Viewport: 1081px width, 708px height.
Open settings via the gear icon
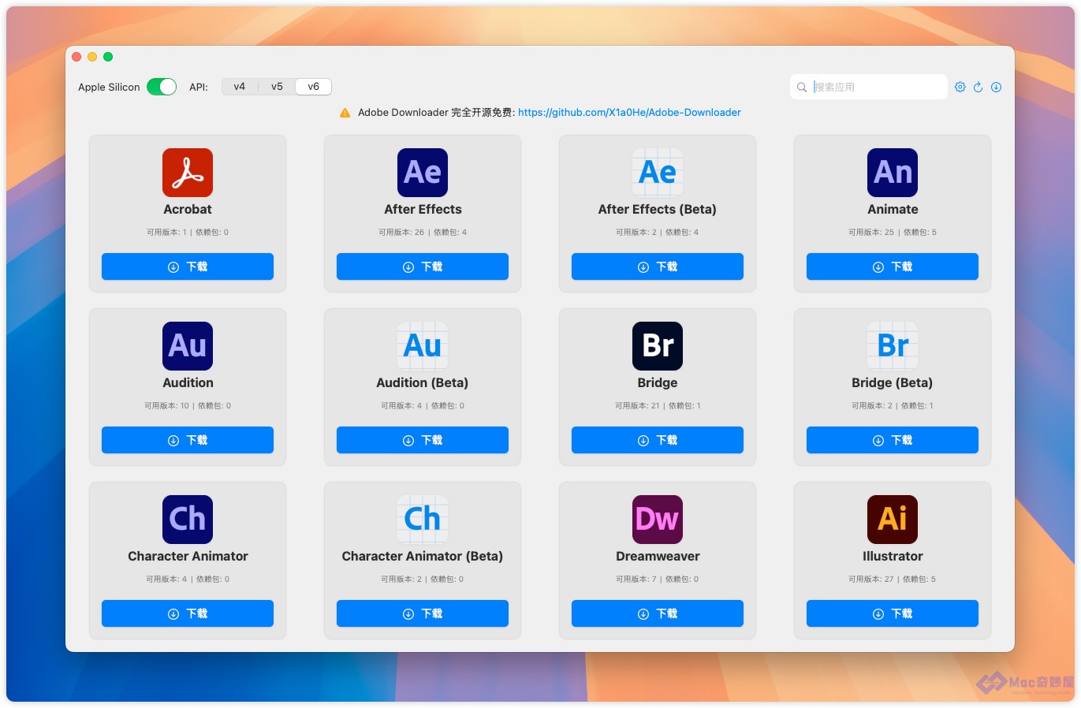960,88
